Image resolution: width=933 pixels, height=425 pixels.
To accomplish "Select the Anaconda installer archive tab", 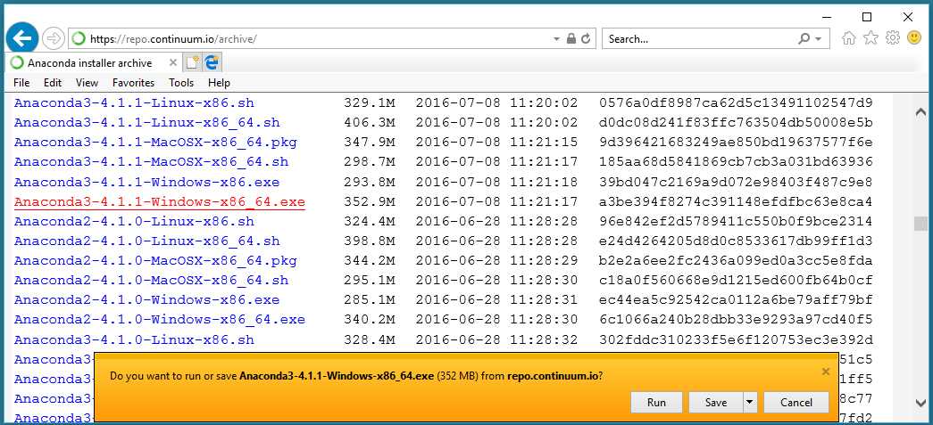I will pyautogui.click(x=92, y=63).
